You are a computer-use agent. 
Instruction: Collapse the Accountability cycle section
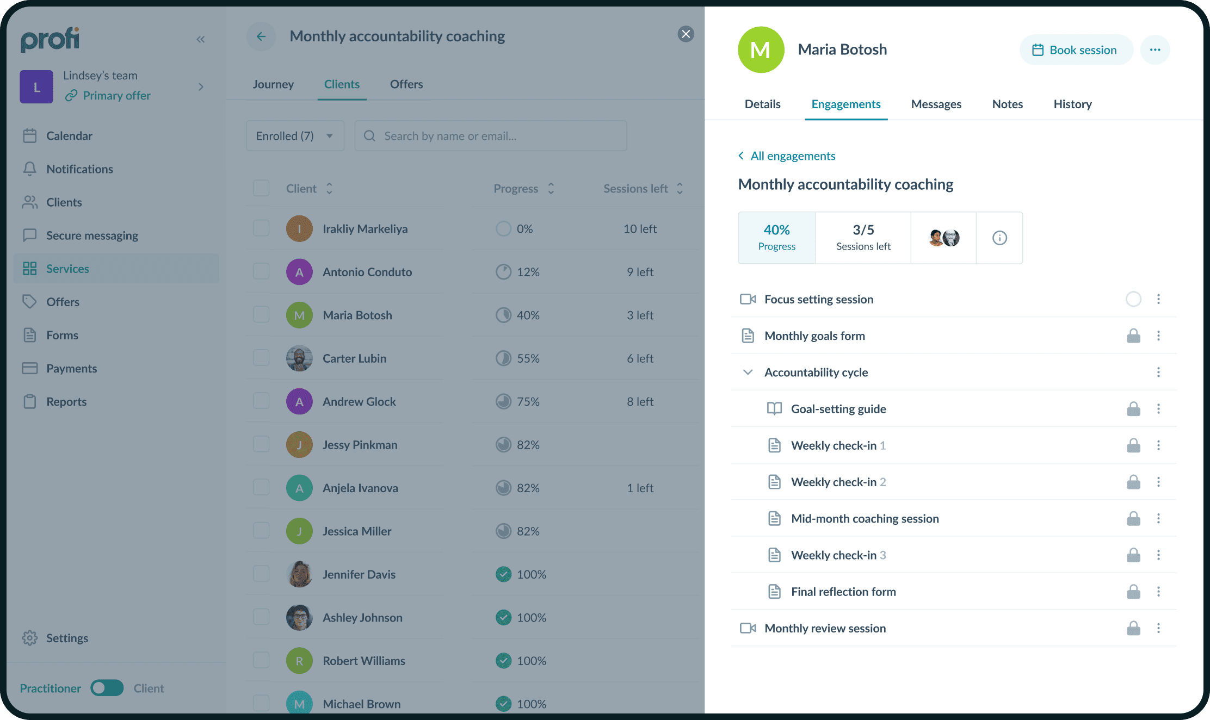point(748,373)
